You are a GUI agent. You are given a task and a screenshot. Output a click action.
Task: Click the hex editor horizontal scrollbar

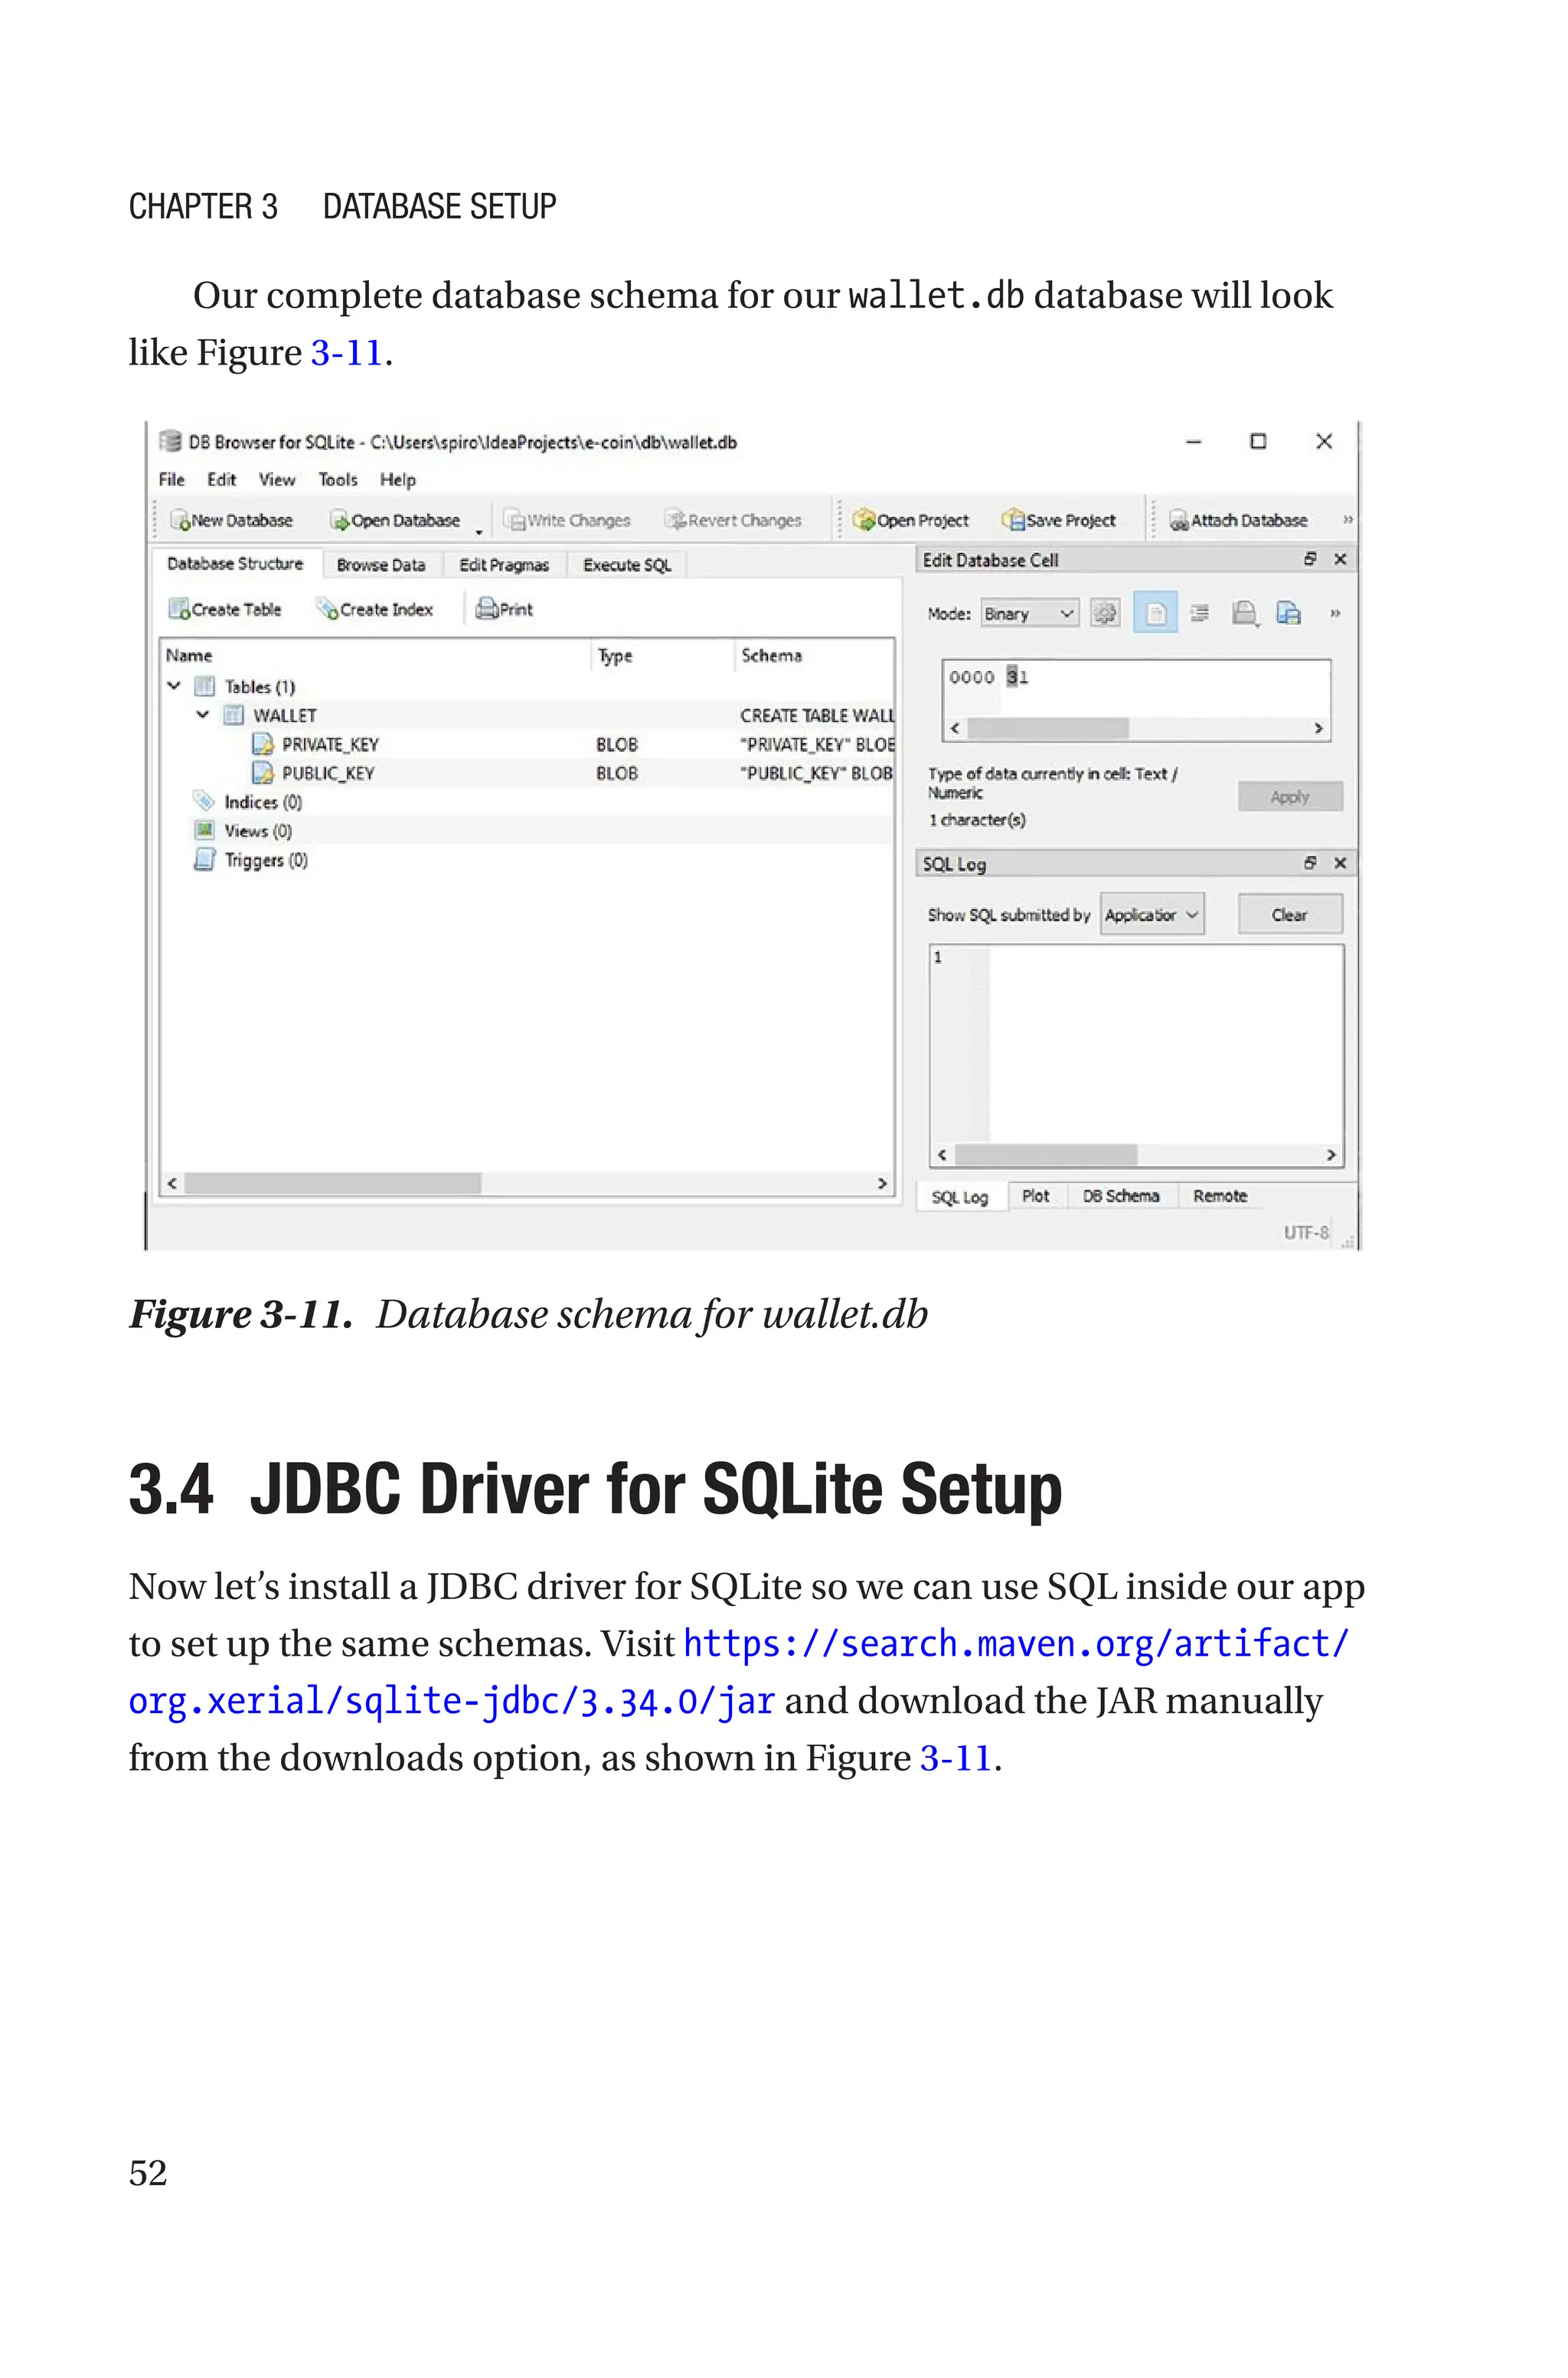point(1136,728)
